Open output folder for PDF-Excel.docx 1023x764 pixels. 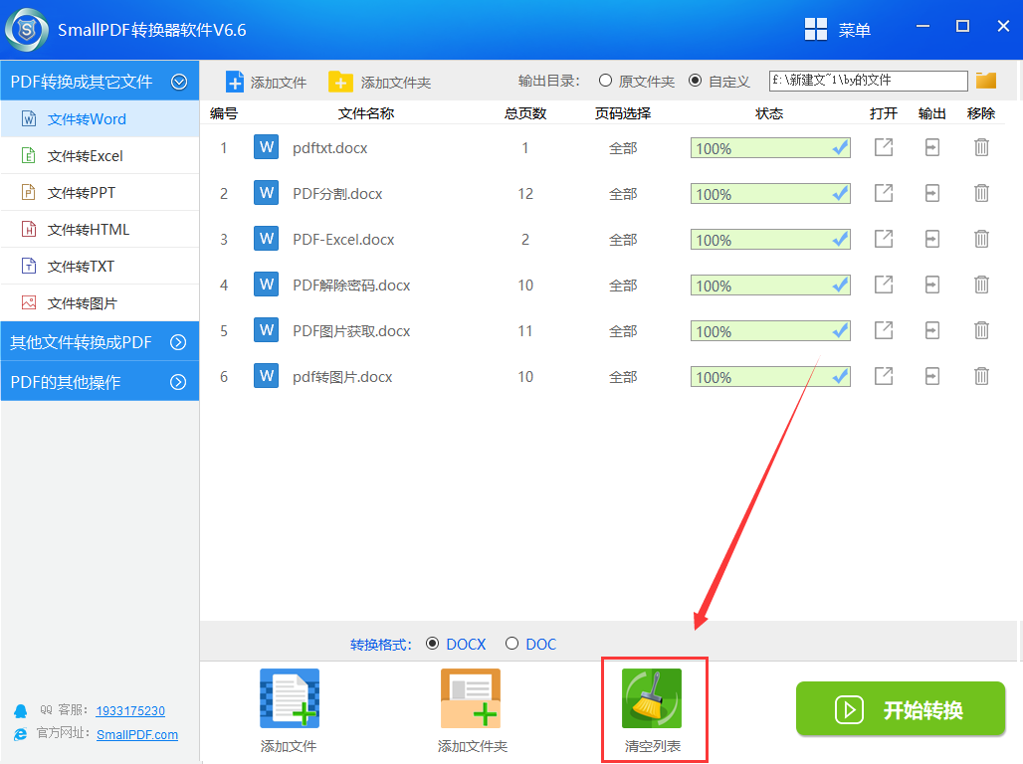[x=932, y=240]
